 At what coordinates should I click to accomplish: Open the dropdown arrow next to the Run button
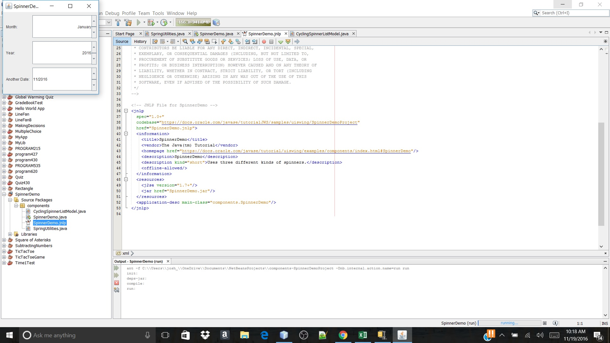[144, 22]
